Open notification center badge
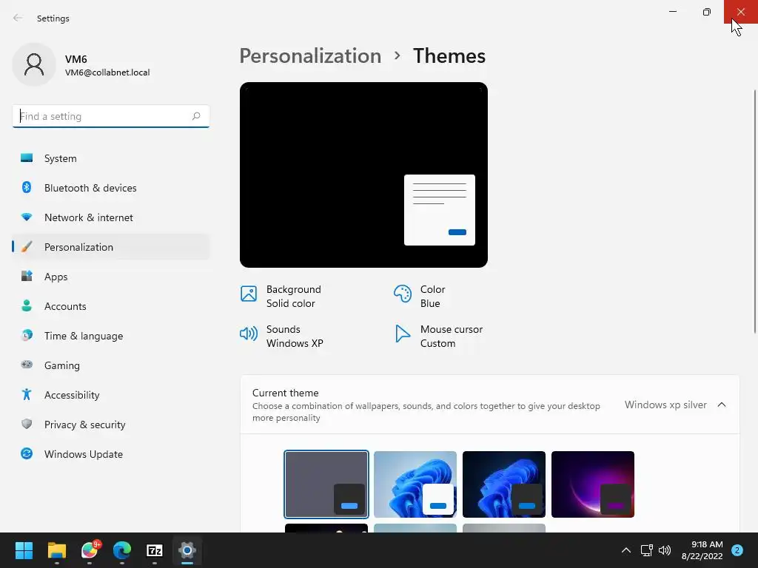The height and width of the screenshot is (568, 758). pos(737,550)
